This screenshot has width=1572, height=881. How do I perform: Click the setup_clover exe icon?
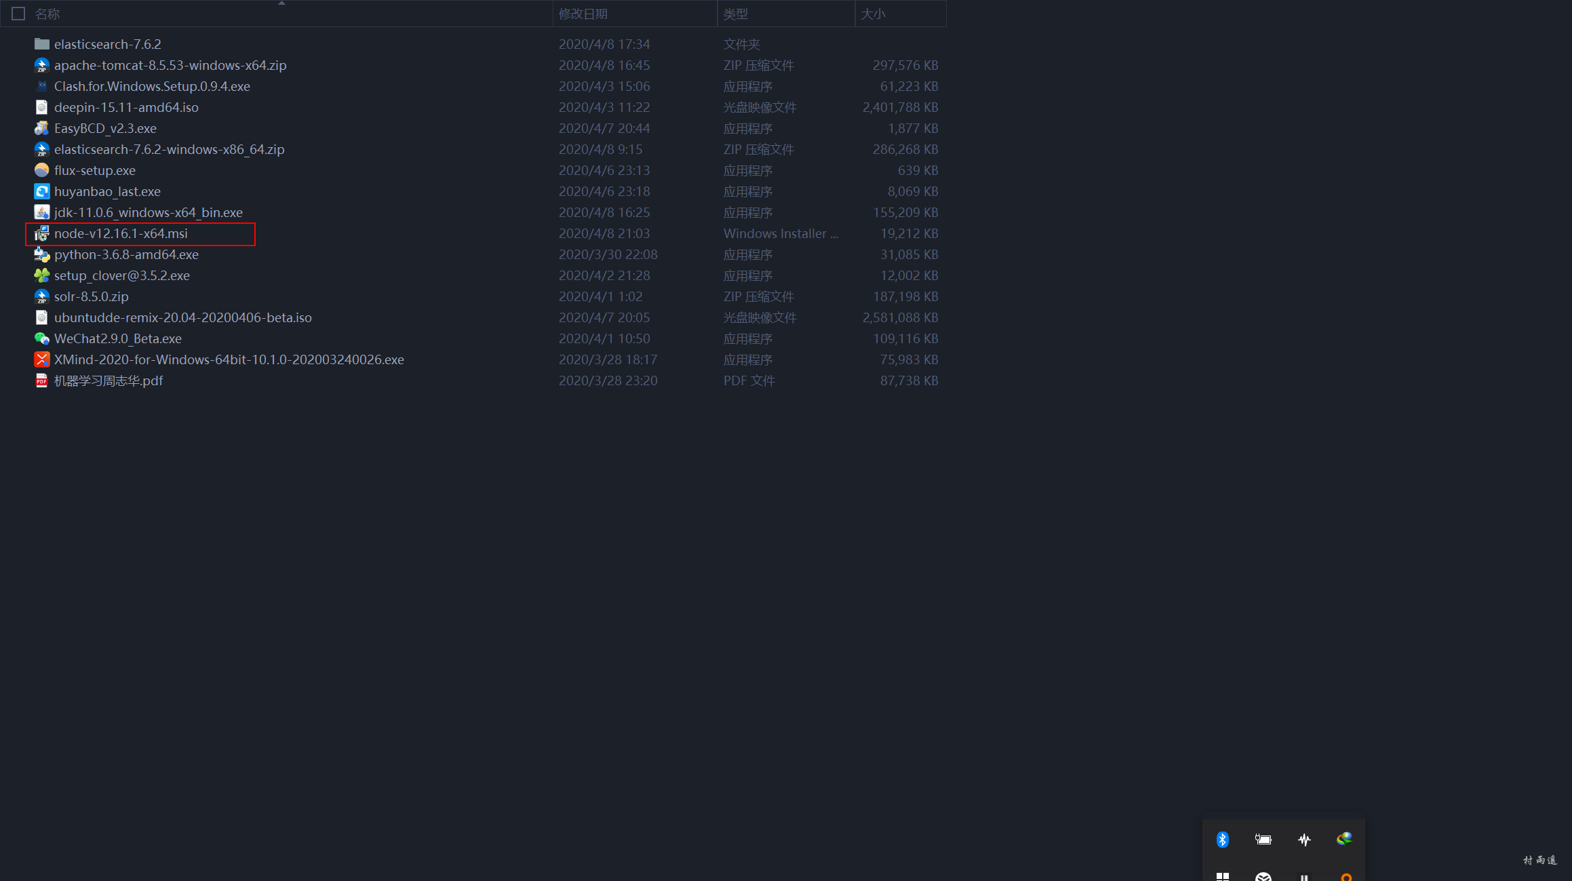pos(41,275)
